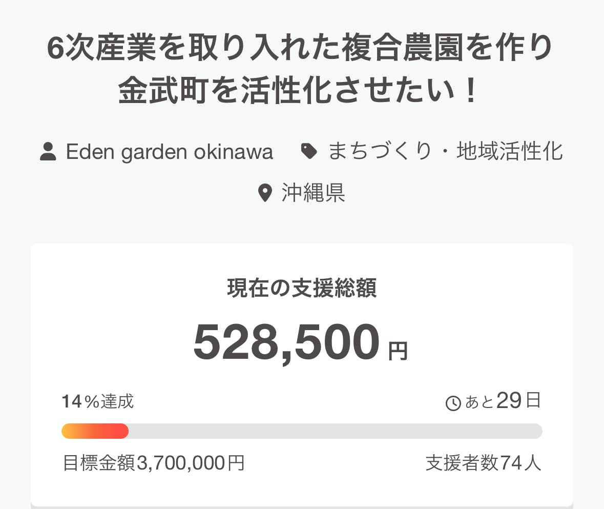Open the まちづくり・地域活性化 category
This screenshot has height=509, width=604.
coord(445,152)
